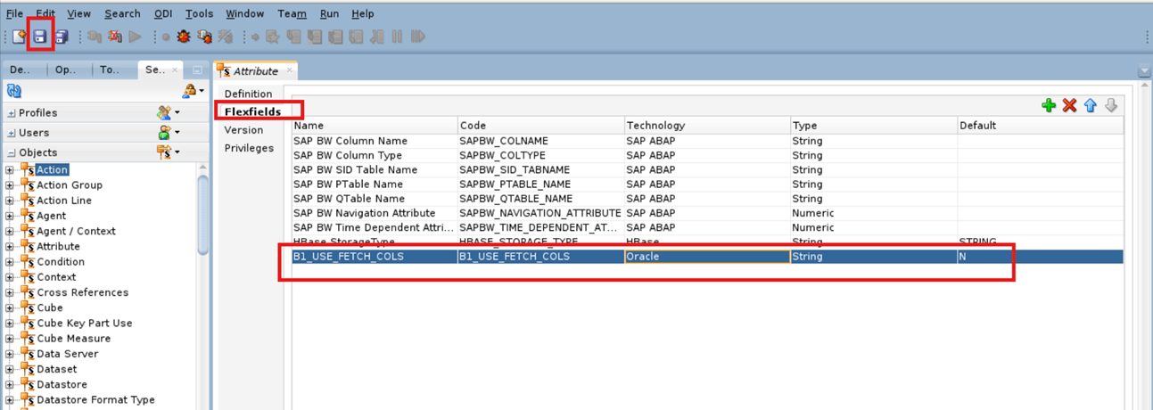The height and width of the screenshot is (410, 1153).
Task: Expand the Condition tree node
Action: 10,262
